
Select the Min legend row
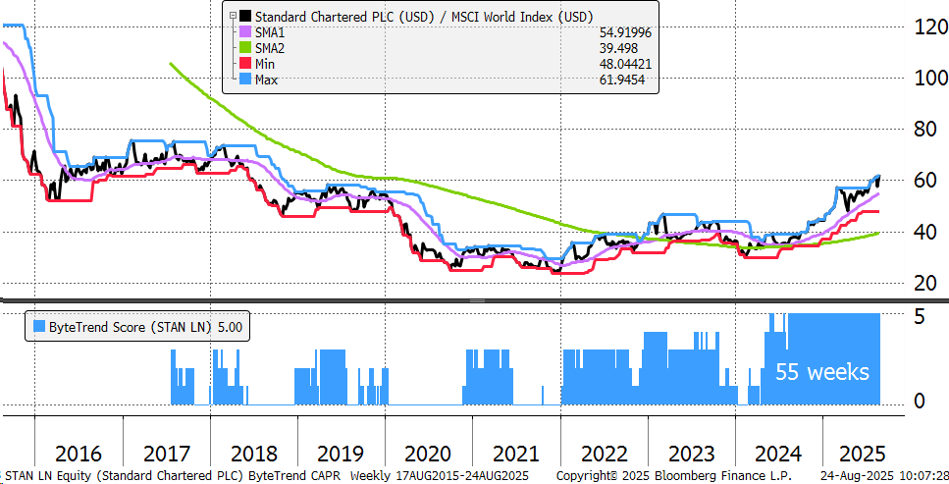pyautogui.click(x=446, y=64)
